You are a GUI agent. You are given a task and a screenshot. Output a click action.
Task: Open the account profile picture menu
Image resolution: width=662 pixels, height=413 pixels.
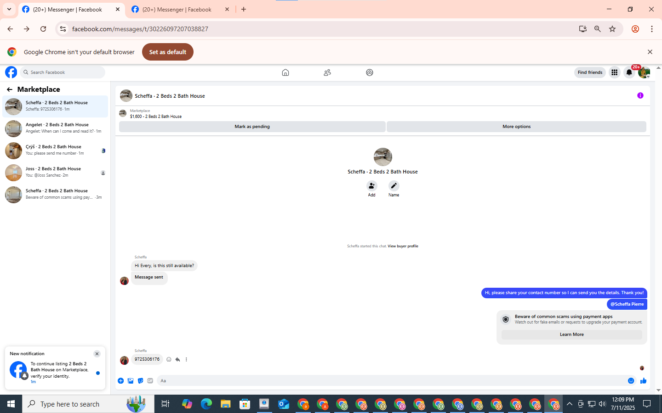(644, 73)
